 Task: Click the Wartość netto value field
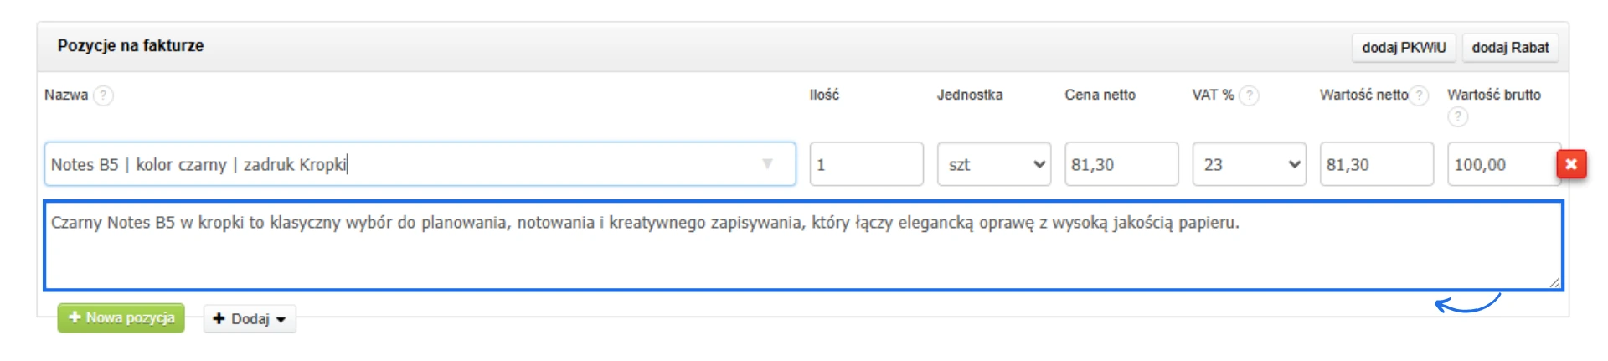tap(1376, 164)
